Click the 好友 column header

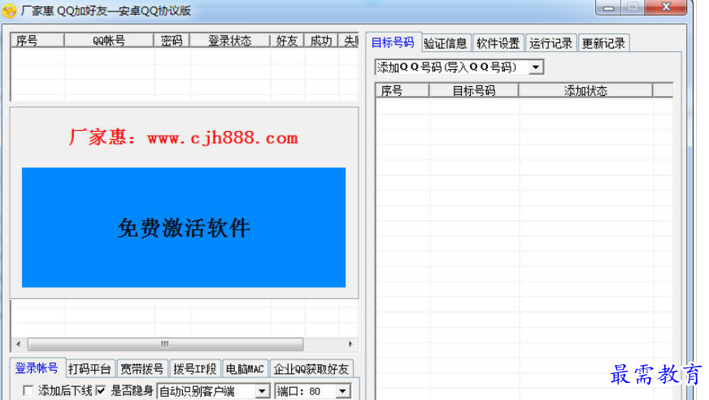coord(287,41)
